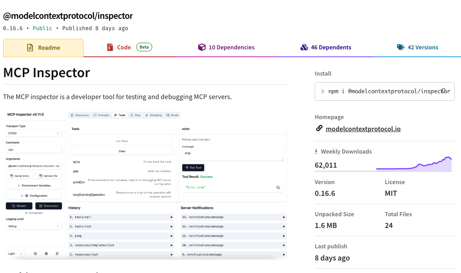Open the Readme tab
This screenshot has height=273, width=461.
click(43, 47)
